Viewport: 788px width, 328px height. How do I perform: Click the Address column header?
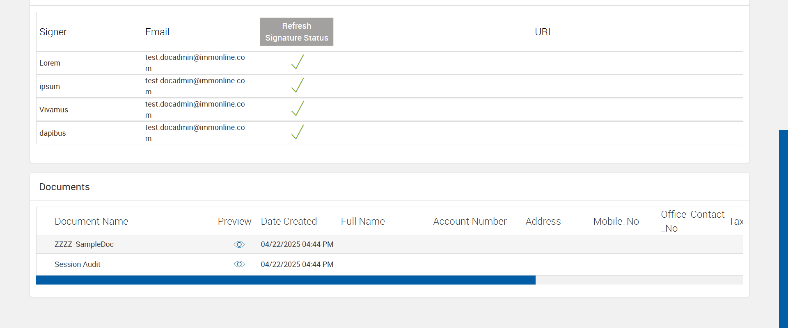[543, 221]
